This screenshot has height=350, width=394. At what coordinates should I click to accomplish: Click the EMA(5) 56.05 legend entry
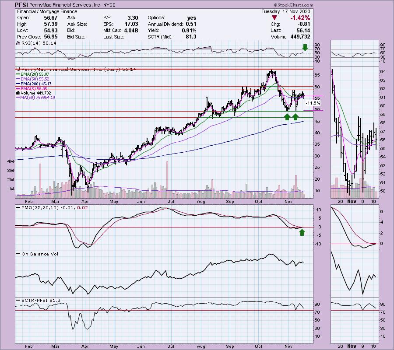coord(32,89)
